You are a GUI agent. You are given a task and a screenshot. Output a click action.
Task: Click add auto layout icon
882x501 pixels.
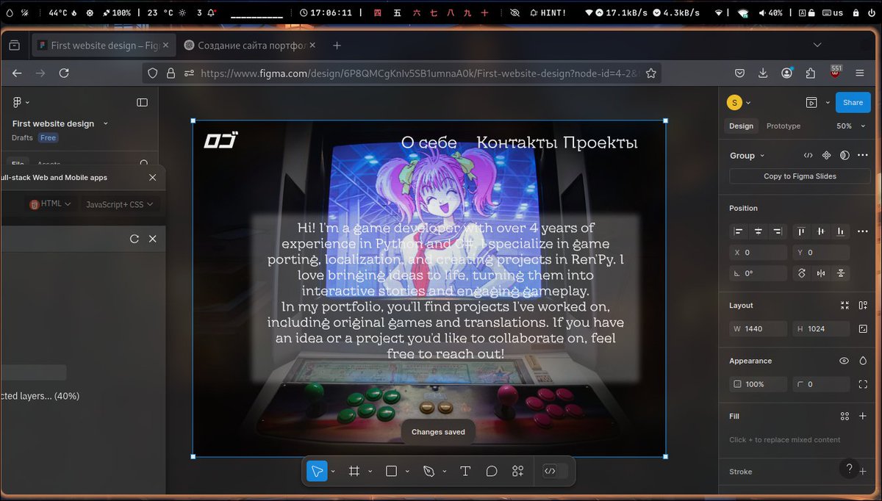click(x=863, y=306)
